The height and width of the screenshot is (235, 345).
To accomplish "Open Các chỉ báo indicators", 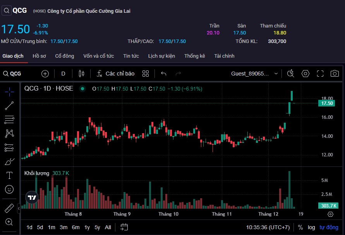I will pyautogui.click(x=116, y=74).
